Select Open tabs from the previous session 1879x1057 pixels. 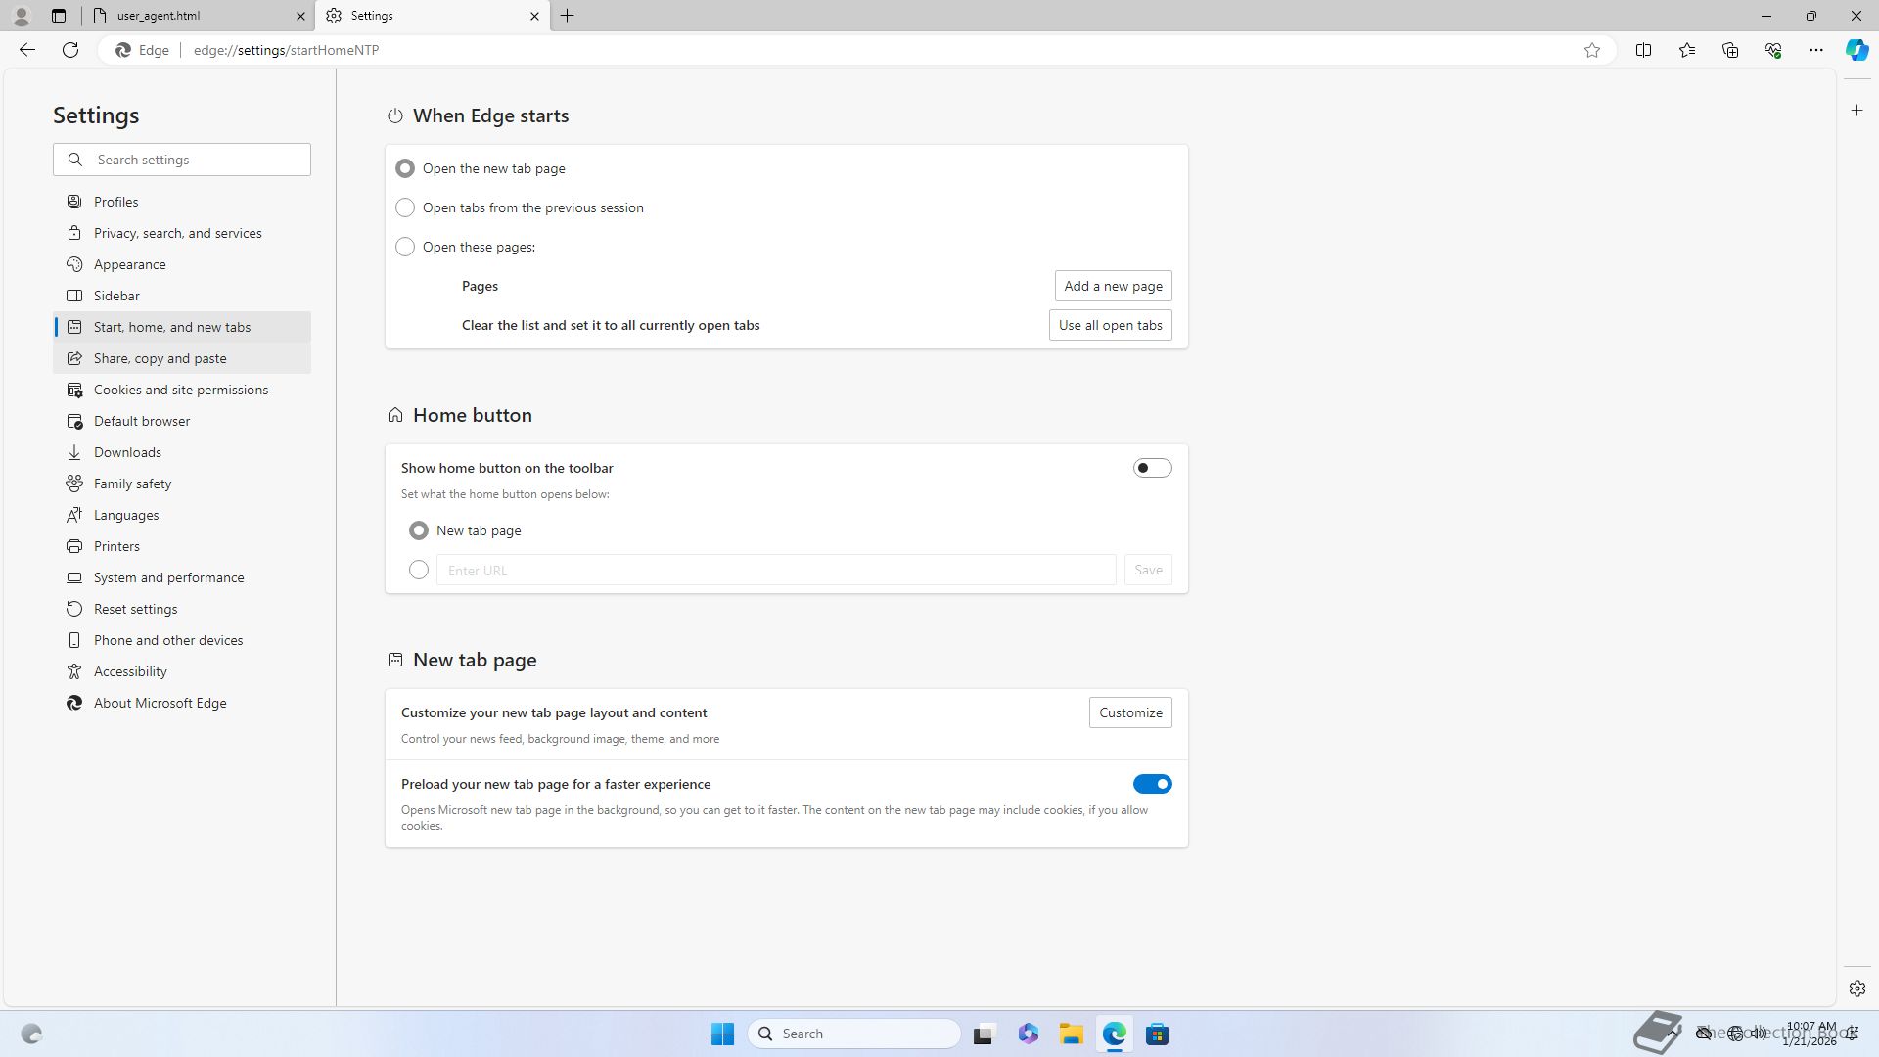pyautogui.click(x=405, y=207)
